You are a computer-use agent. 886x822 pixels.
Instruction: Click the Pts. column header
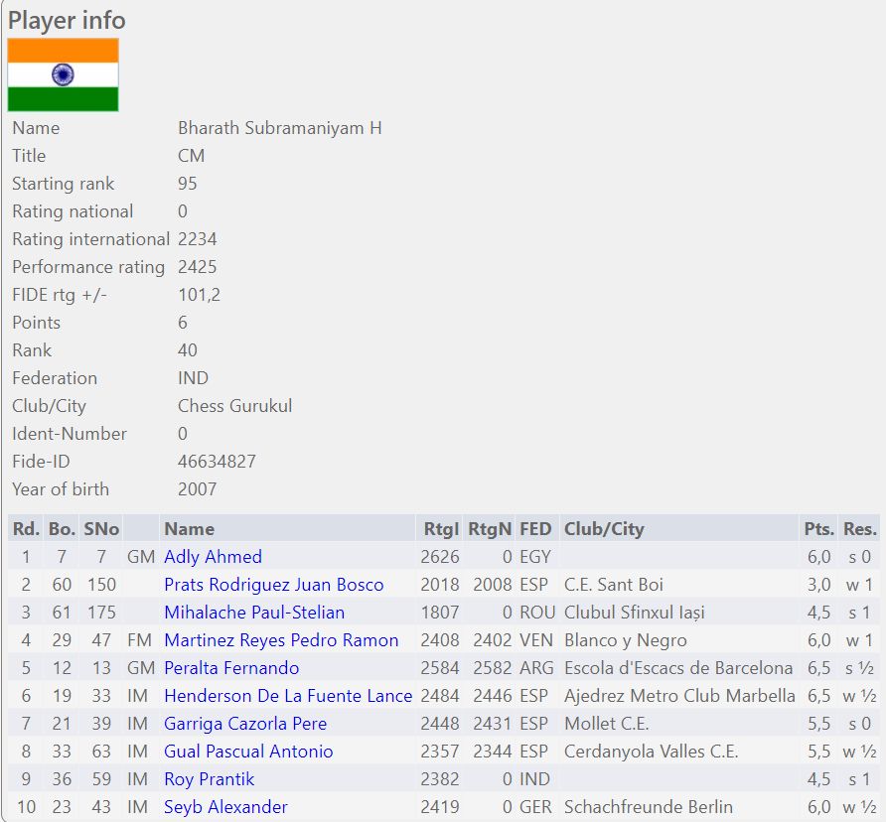click(818, 529)
